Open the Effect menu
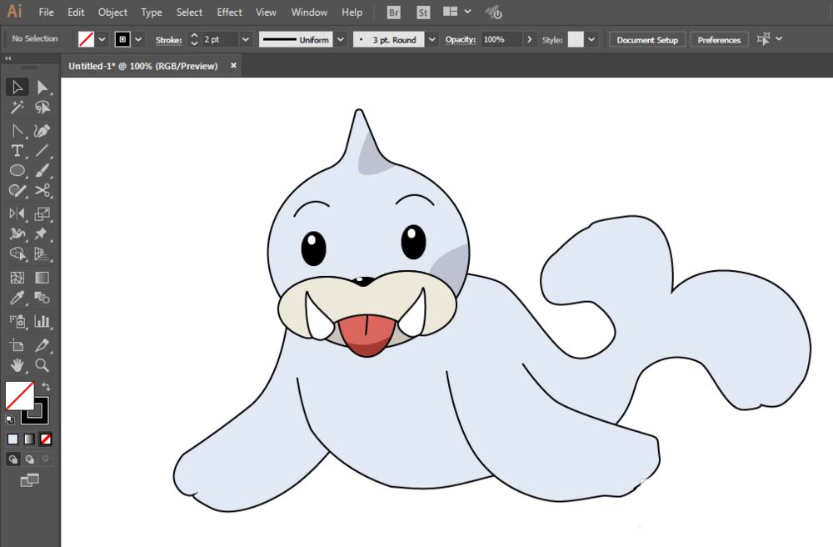This screenshot has width=833, height=547. click(229, 13)
